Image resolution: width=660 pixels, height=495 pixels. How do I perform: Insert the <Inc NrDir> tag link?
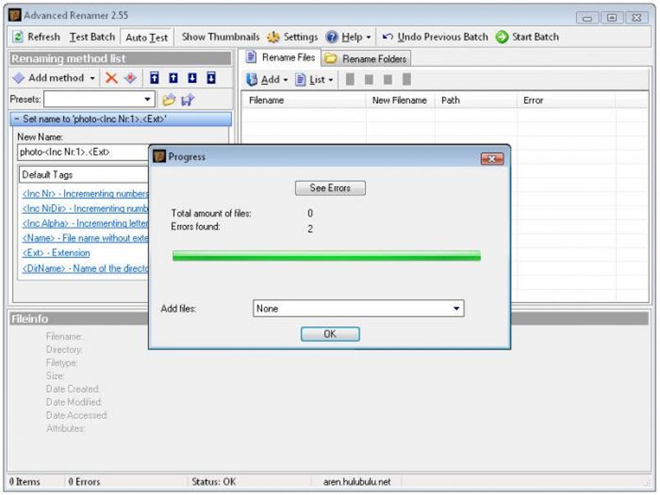(x=85, y=209)
